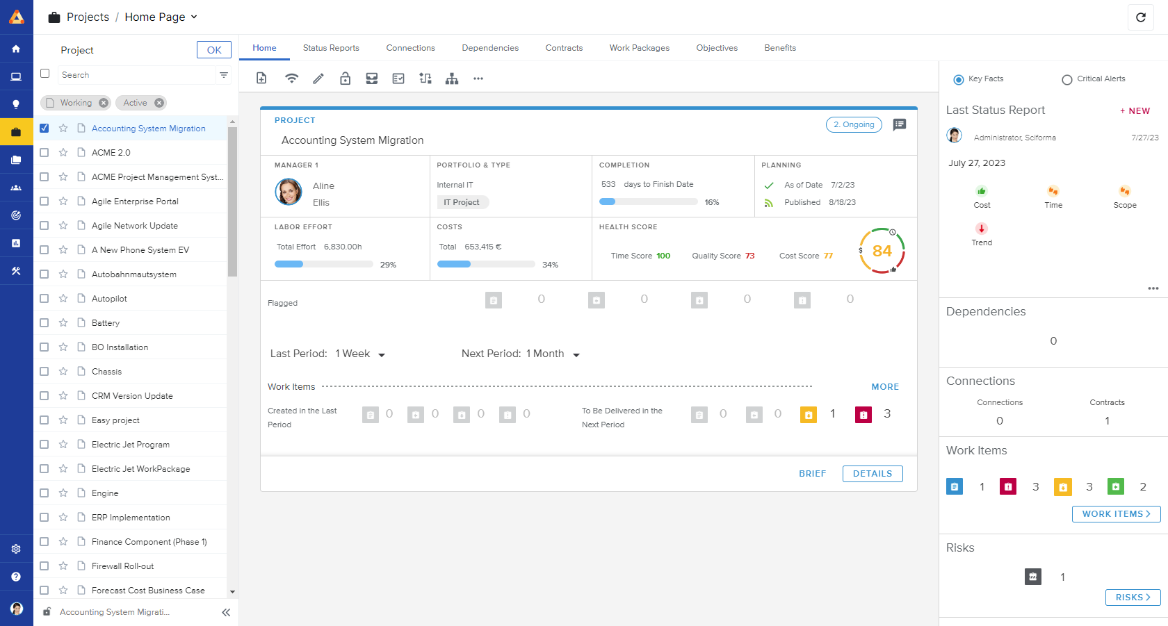Uncheck the Accounting System Migration checkbox

click(44, 128)
